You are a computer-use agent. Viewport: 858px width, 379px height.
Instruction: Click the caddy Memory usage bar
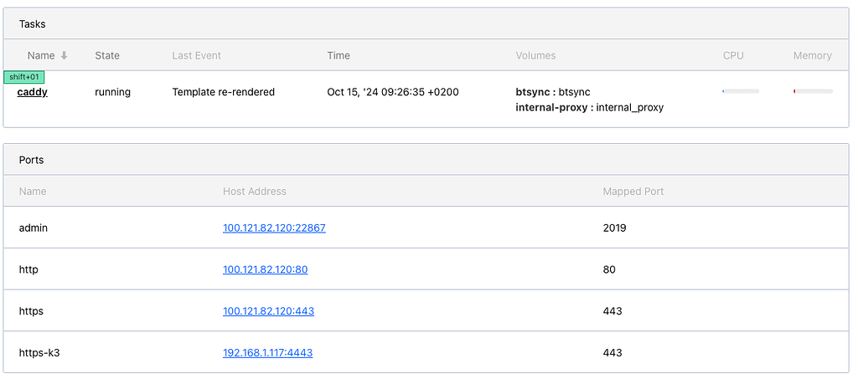coord(813,91)
